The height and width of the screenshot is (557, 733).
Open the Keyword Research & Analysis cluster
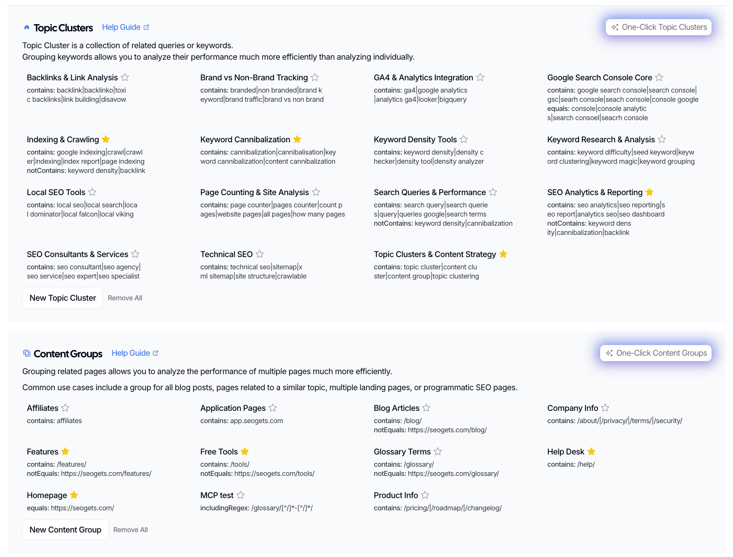[x=601, y=140]
